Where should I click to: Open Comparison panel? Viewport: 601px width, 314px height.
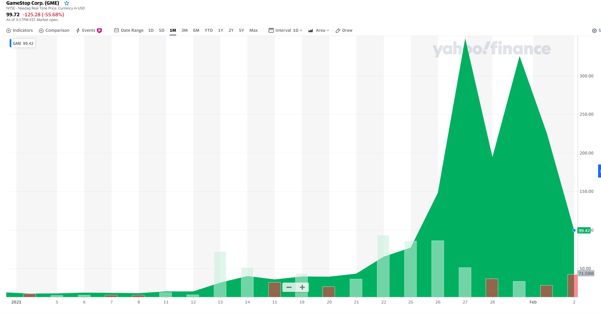tap(54, 30)
